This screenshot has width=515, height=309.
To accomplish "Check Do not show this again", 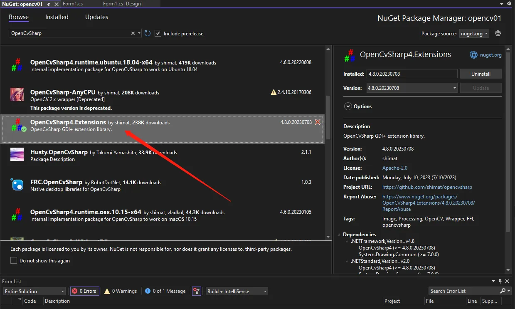I will [x=14, y=260].
